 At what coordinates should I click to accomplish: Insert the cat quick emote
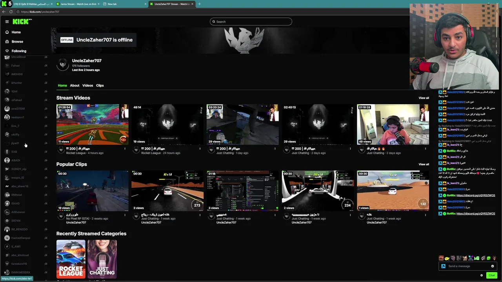pos(465,258)
